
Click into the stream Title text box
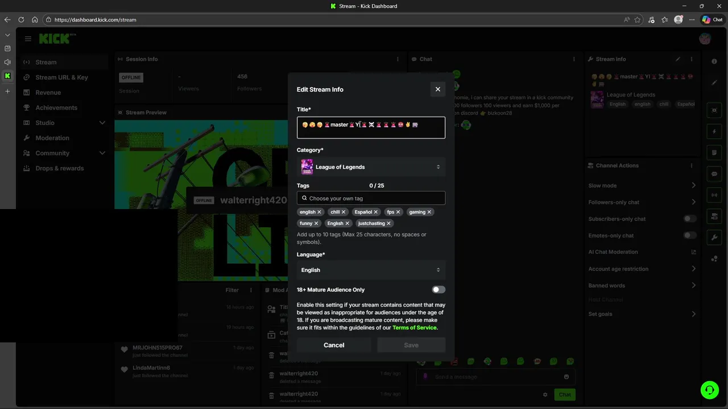(x=371, y=127)
